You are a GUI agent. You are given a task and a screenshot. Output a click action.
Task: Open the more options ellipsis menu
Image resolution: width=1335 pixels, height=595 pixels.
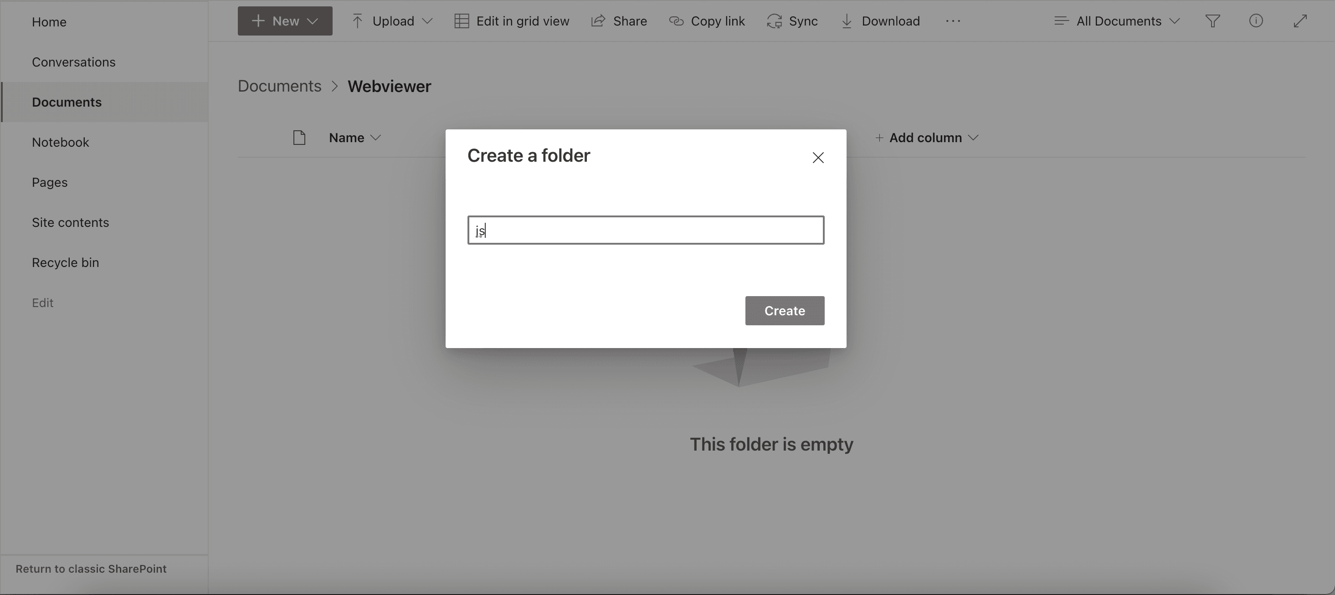click(953, 21)
